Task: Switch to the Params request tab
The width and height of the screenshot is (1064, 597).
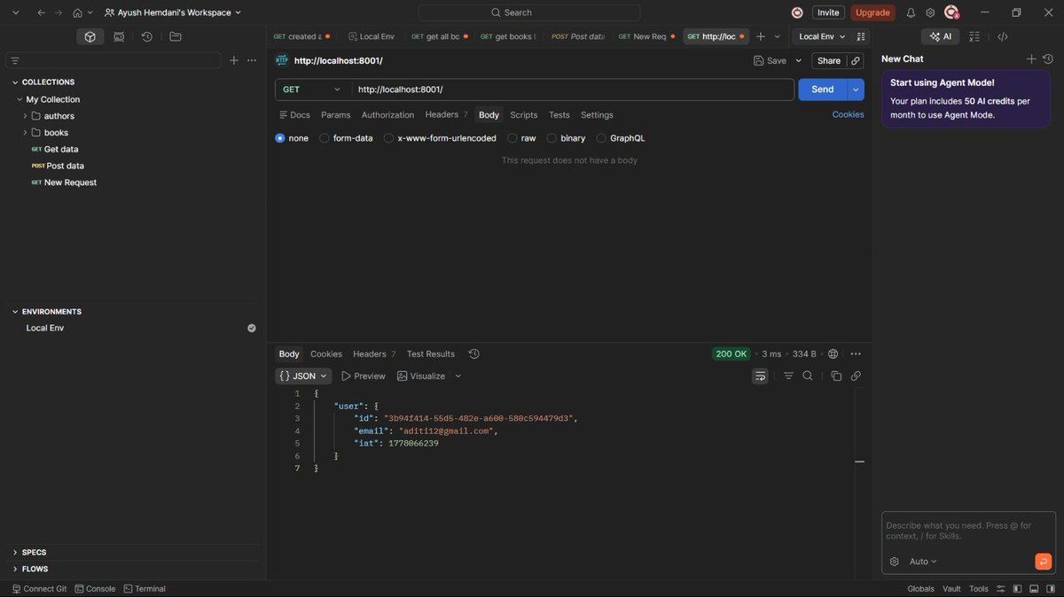Action: pyautogui.click(x=335, y=115)
